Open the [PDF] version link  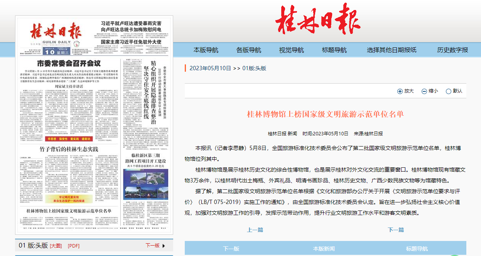pyautogui.click(x=74, y=246)
